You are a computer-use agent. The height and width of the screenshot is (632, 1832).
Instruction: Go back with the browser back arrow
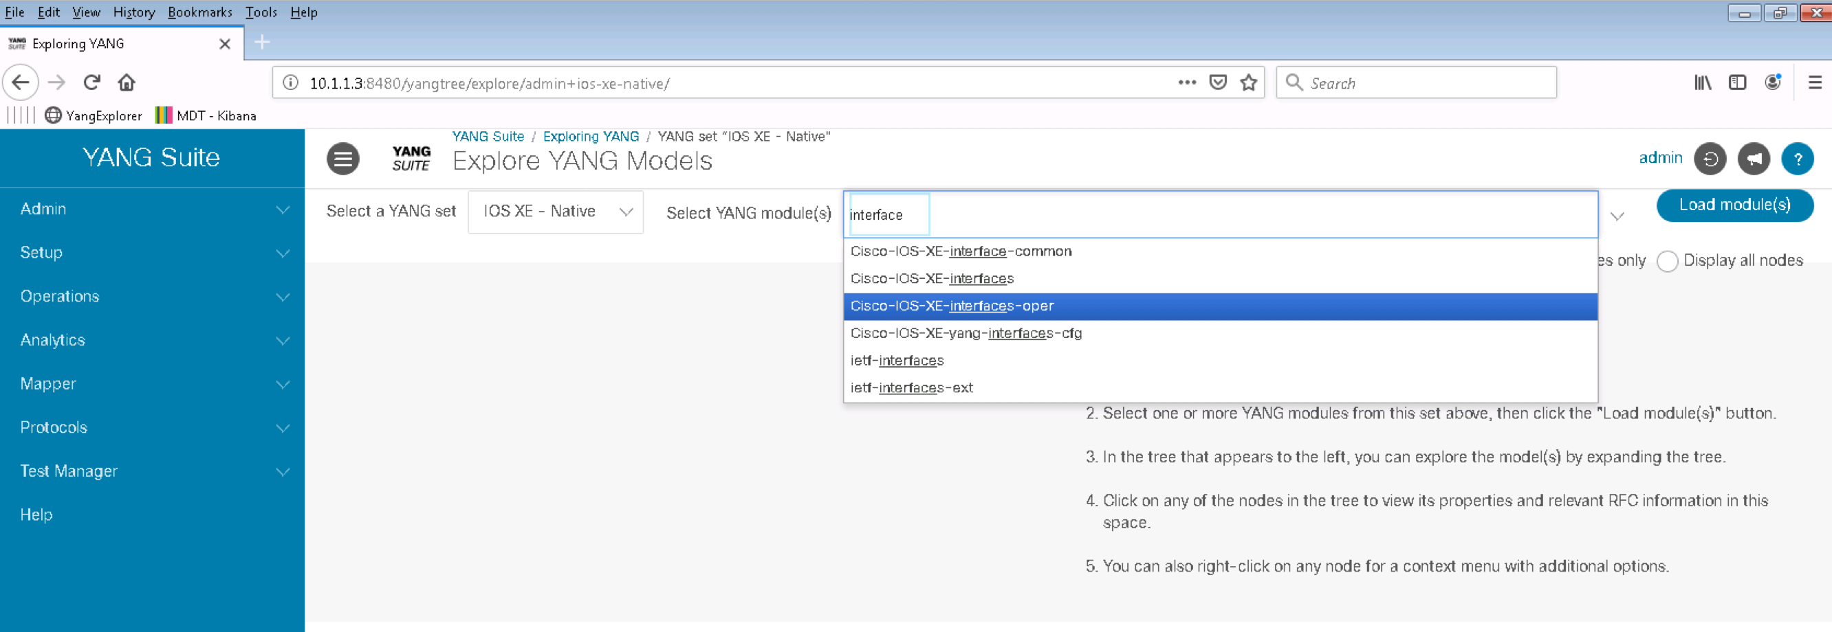[21, 82]
